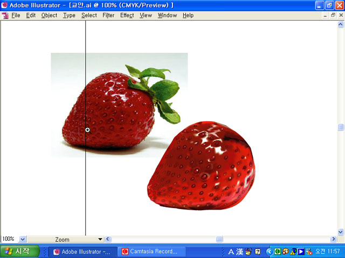
Task: Open the Filter menu
Action: [108, 16]
